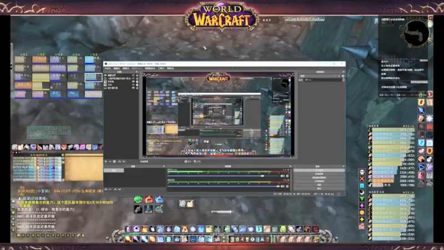Click the third button in OBS controls
This screenshot has height=250, width=444.
point(319,178)
